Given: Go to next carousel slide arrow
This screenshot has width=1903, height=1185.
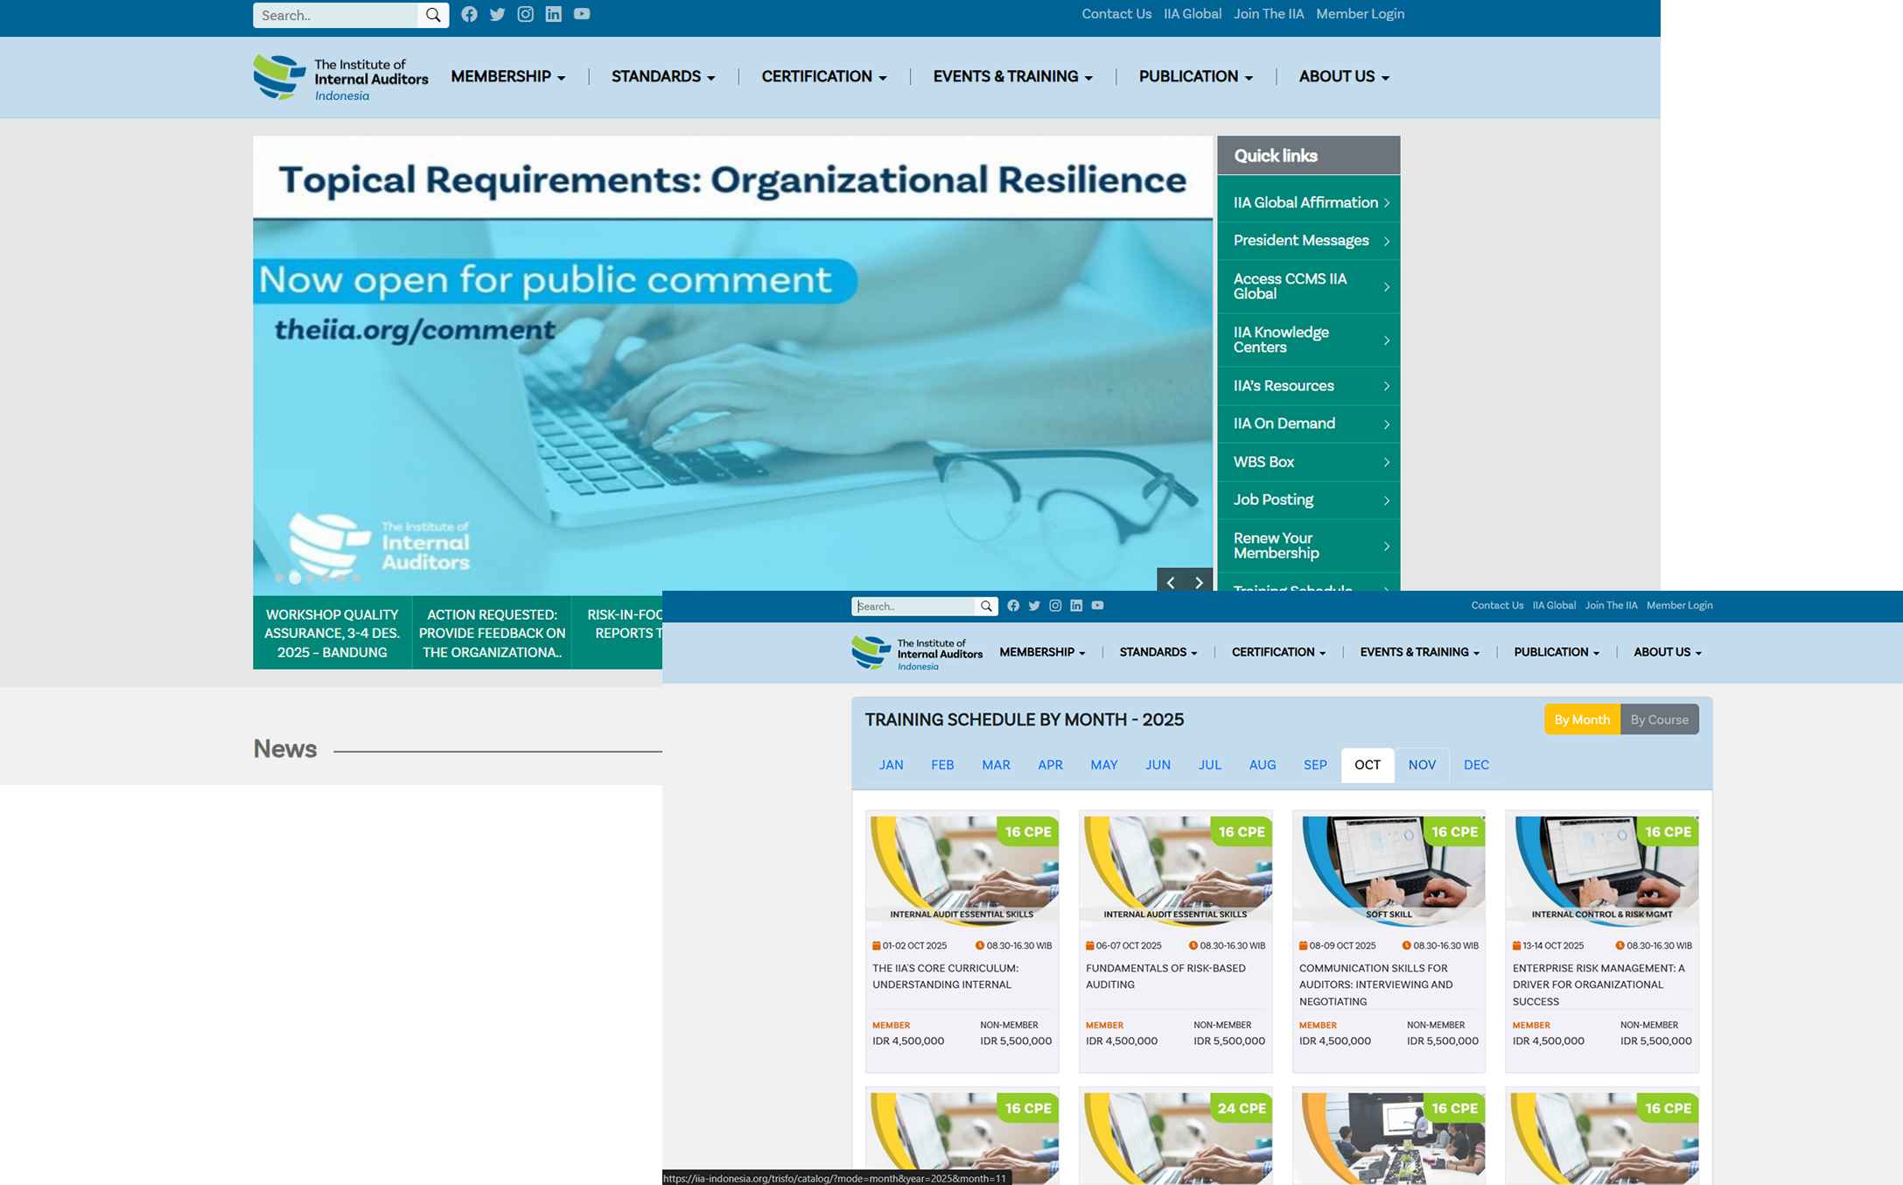Looking at the screenshot, I should (x=1199, y=582).
